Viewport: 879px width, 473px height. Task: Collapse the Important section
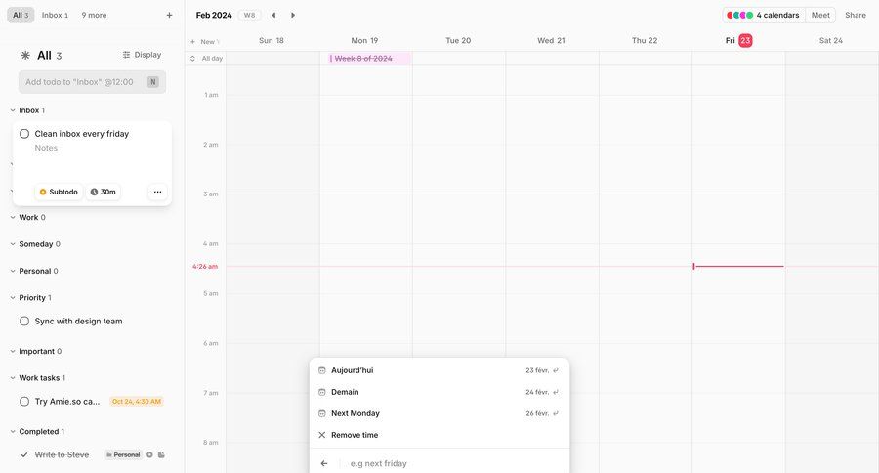click(x=13, y=351)
